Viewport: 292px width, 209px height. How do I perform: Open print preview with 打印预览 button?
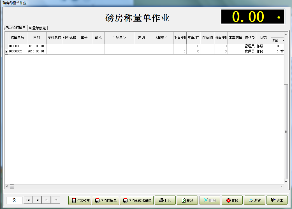tap(80, 200)
